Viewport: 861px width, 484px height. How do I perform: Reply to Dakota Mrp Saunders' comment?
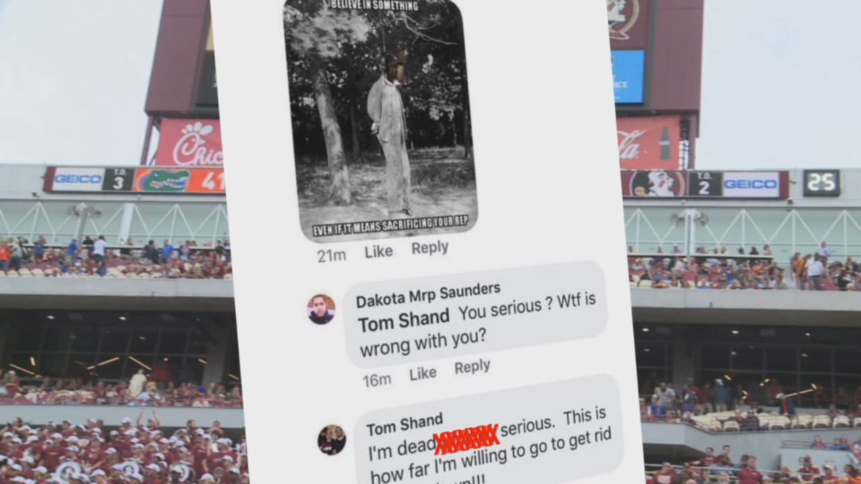point(472,367)
